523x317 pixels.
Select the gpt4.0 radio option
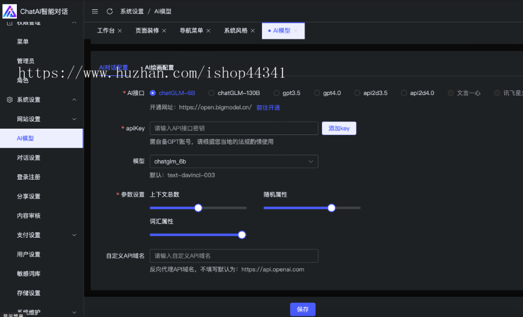[317, 93]
